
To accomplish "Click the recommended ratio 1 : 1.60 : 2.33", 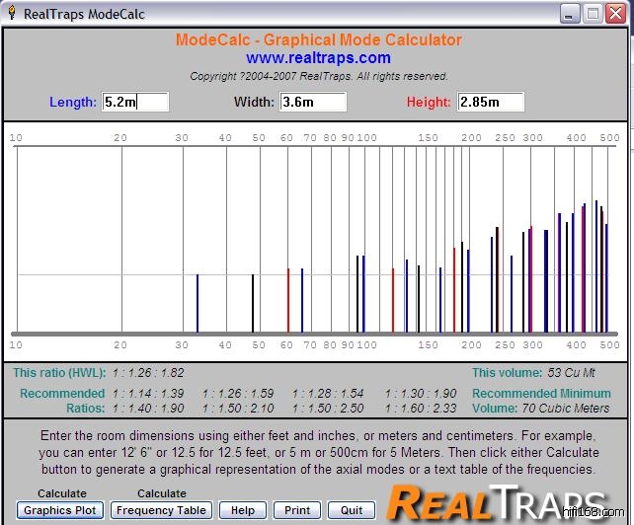I will click(421, 408).
